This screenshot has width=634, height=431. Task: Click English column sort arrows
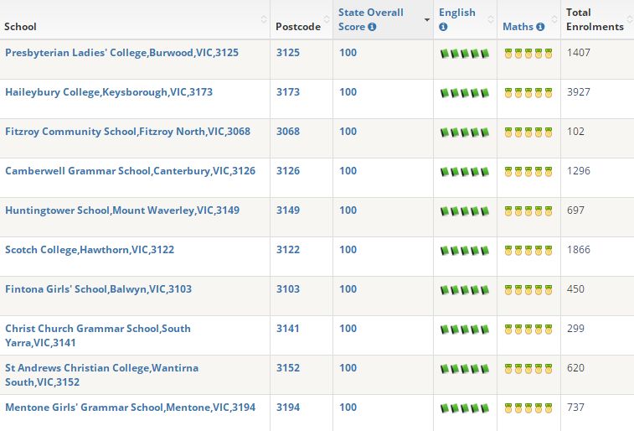point(491,19)
